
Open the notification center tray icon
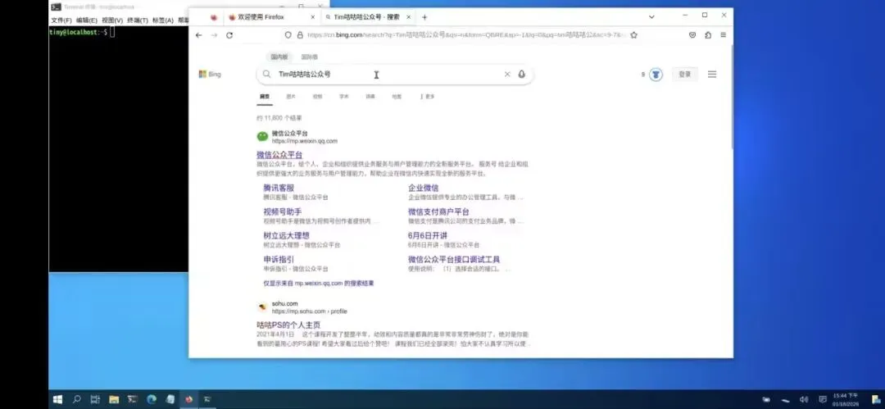pyautogui.click(x=823, y=399)
